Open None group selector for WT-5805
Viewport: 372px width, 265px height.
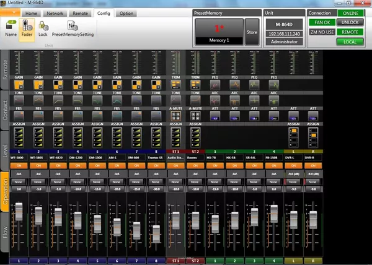tap(38, 182)
